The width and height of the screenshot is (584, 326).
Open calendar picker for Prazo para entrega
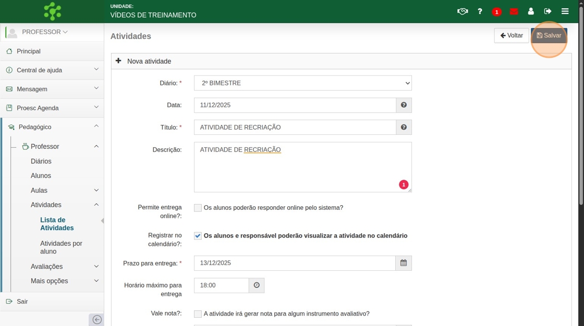pyautogui.click(x=404, y=263)
